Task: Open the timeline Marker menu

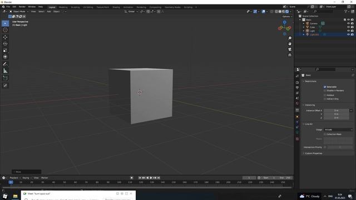Action: click(x=44, y=178)
